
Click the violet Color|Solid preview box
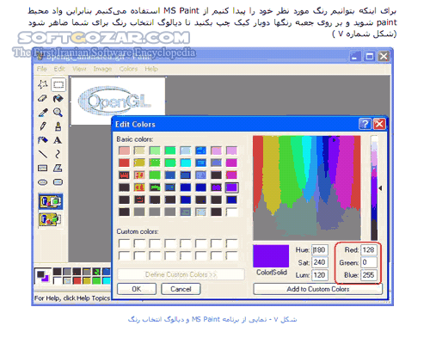(x=271, y=256)
